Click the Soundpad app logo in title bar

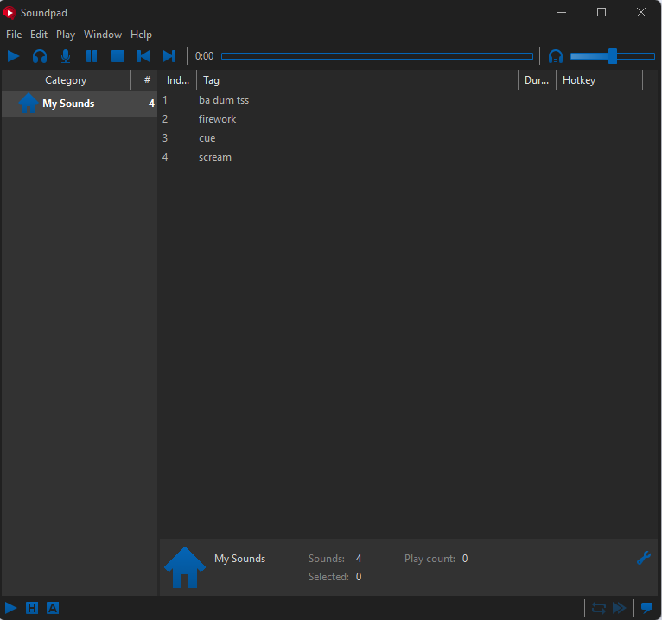tap(10, 13)
